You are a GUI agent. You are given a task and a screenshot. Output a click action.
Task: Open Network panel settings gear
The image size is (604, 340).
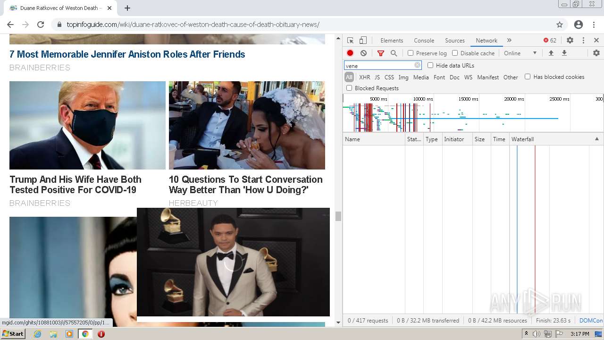click(596, 53)
